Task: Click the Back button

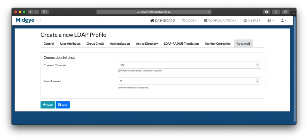Action: [x=48, y=105]
